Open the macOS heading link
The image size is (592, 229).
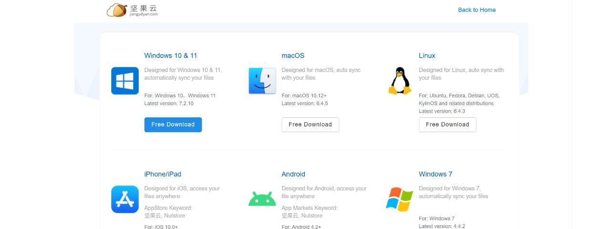[x=293, y=56]
